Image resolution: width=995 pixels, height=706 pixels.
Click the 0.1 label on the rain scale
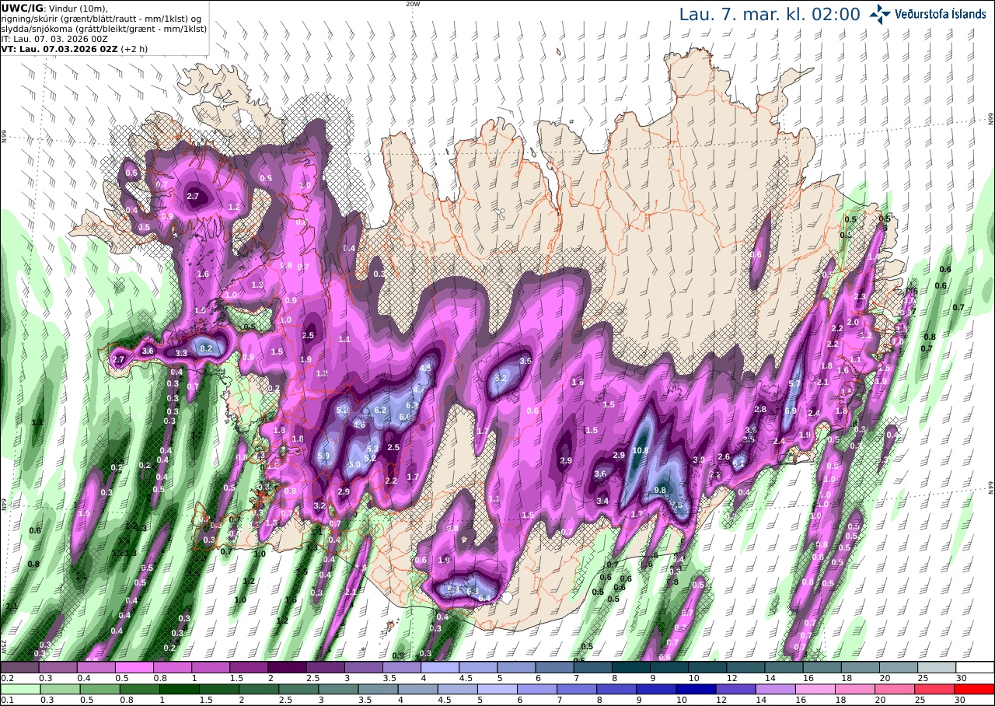point(6,700)
